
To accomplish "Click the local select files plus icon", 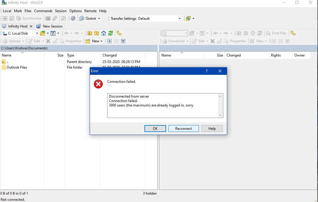I will [x=110, y=41].
